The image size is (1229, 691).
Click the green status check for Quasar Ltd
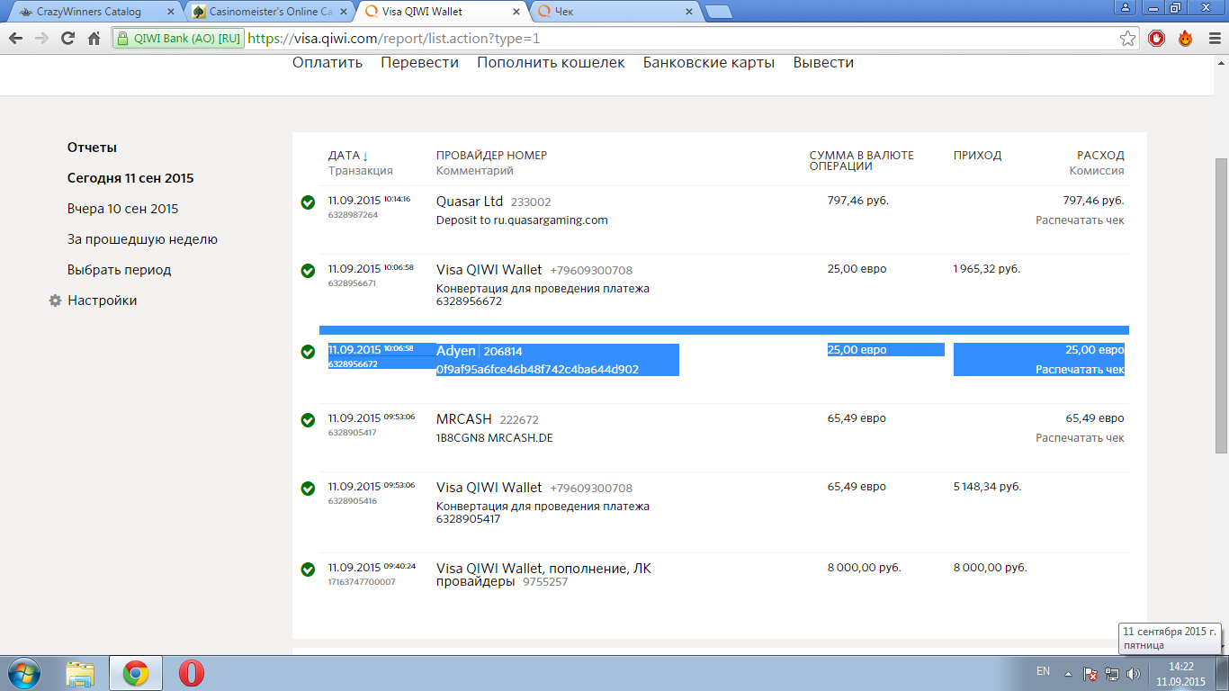308,202
